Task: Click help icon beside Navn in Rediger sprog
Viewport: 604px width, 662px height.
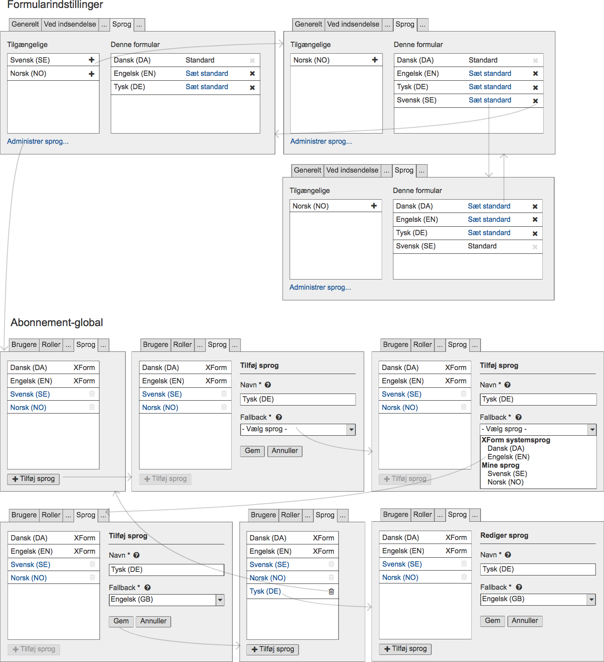Action: [508, 555]
